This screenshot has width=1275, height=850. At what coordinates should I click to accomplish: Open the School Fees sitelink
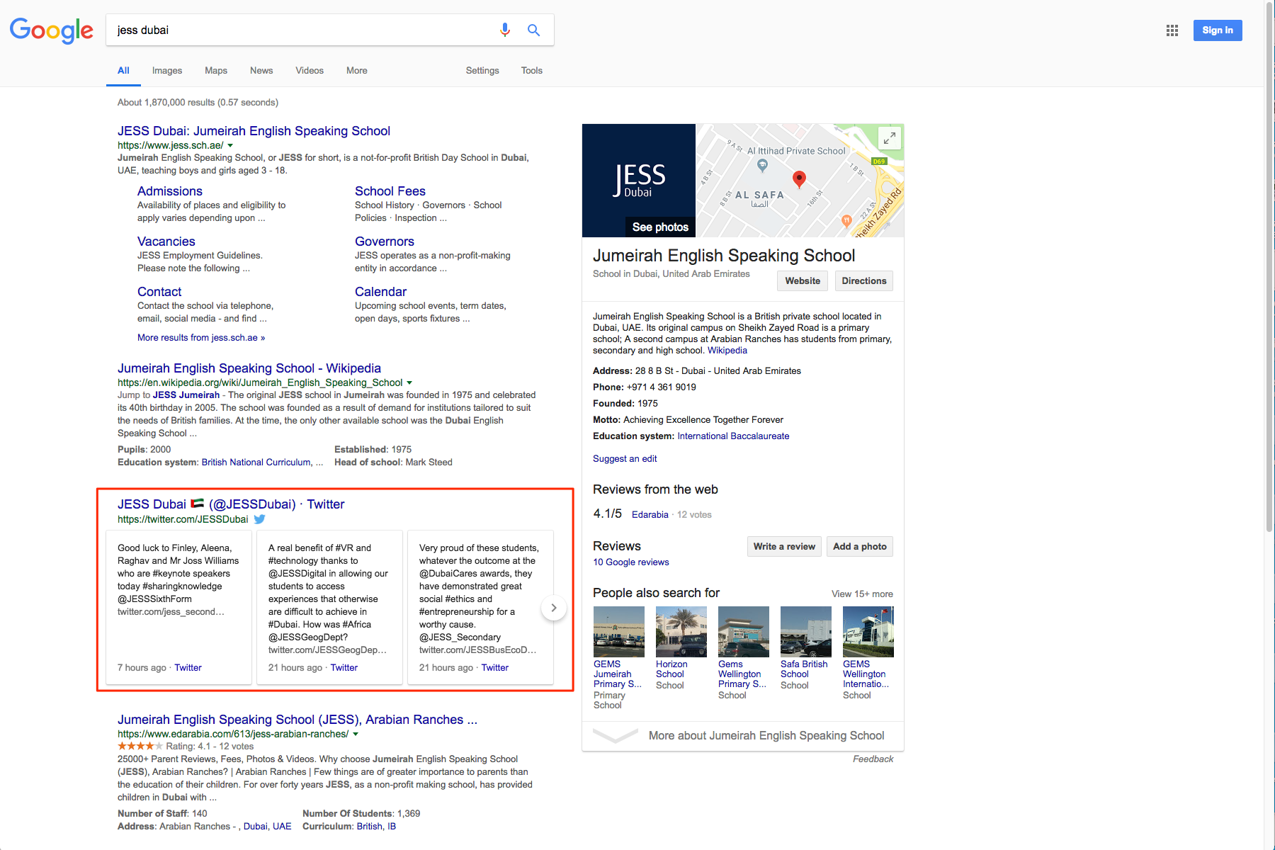coord(390,191)
